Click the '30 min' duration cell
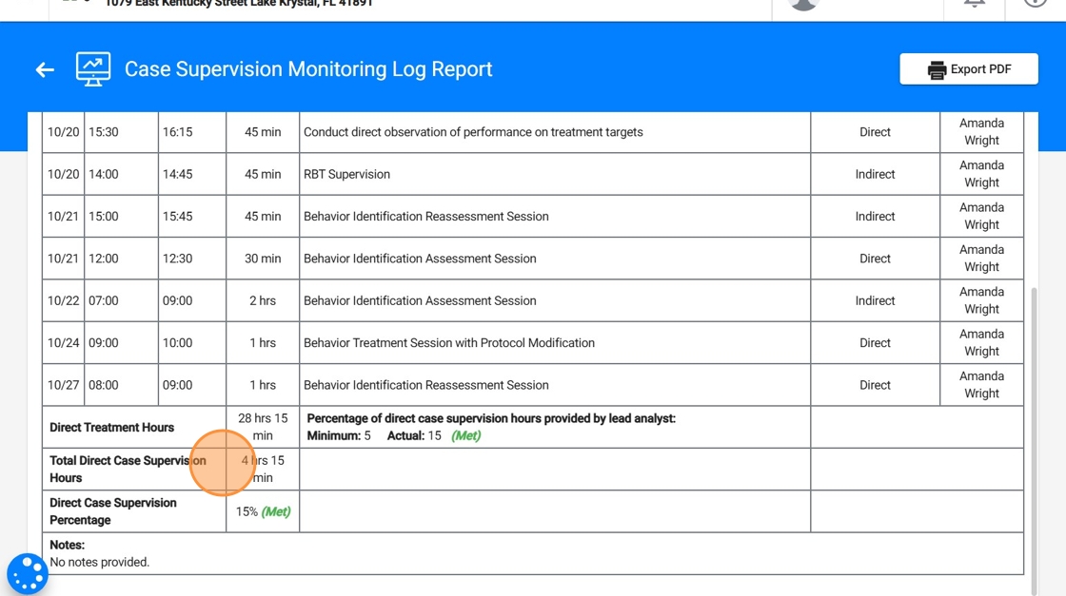 pos(263,259)
